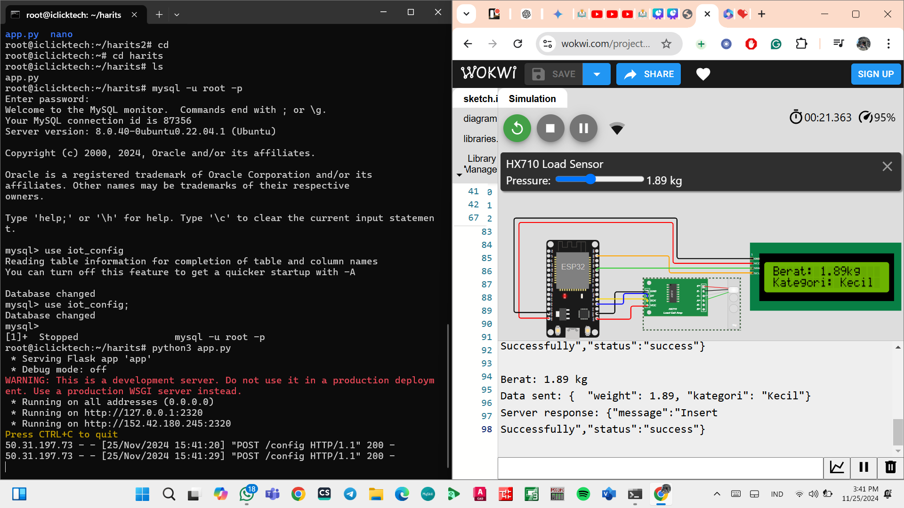Bookmark this page with star icon

point(666,44)
